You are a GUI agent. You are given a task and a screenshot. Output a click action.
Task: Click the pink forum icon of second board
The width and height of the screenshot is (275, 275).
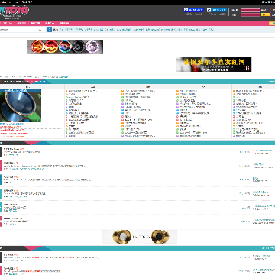click(x=1, y=166)
